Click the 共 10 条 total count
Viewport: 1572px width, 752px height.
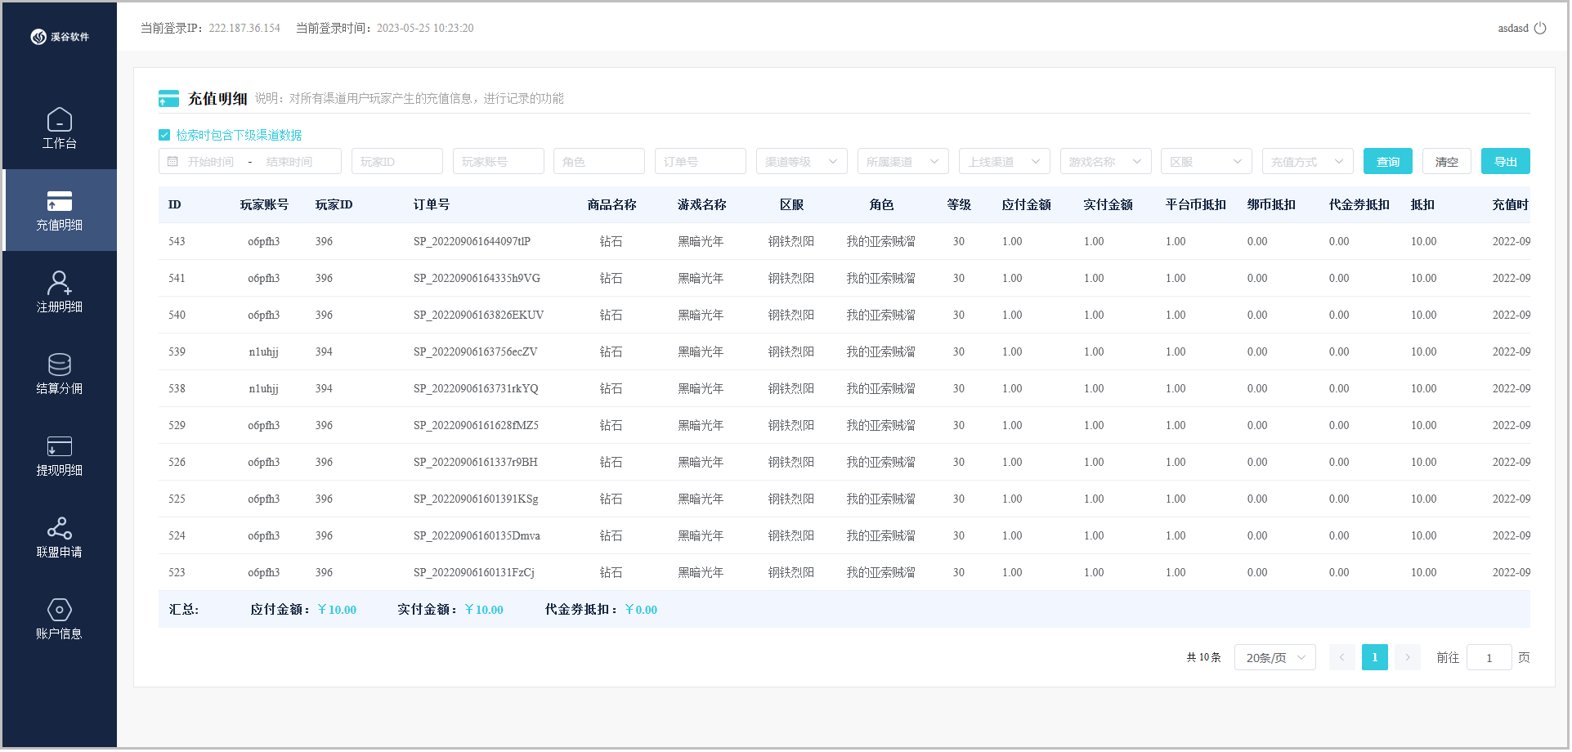point(1203,657)
